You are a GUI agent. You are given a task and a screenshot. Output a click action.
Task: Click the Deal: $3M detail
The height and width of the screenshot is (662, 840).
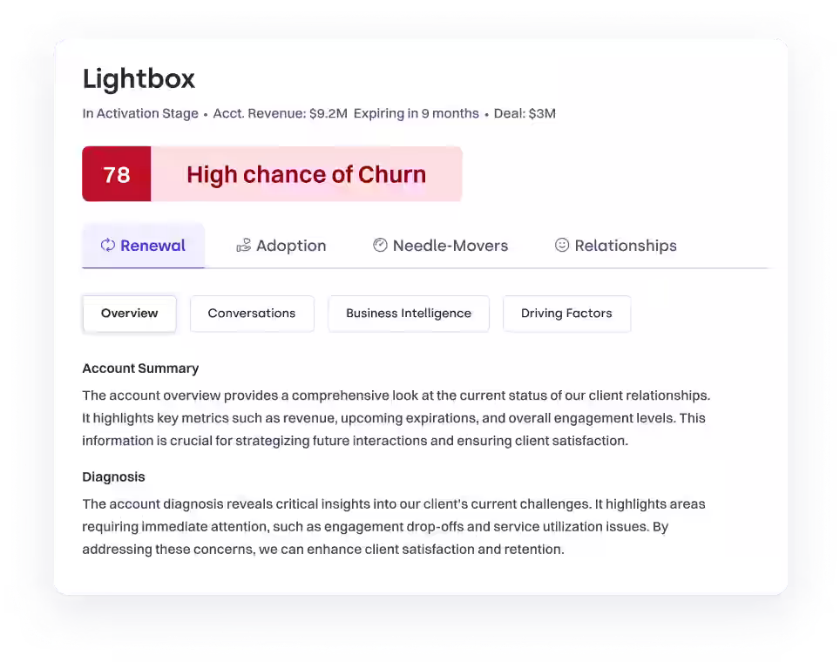(525, 113)
